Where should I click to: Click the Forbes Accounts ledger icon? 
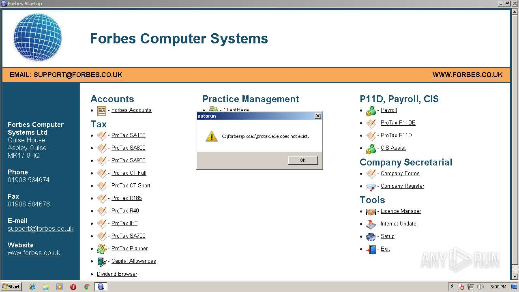(102, 111)
